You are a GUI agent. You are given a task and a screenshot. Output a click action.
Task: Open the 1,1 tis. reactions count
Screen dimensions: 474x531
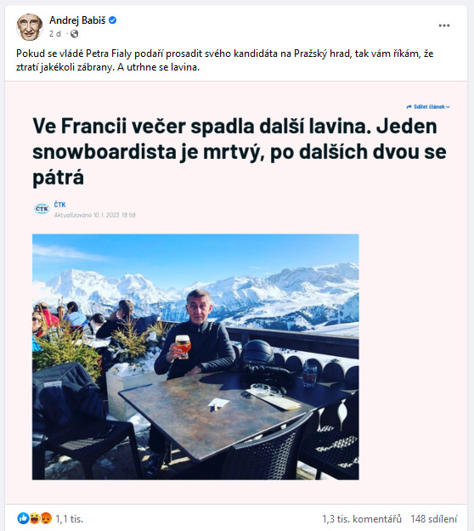[x=69, y=519]
